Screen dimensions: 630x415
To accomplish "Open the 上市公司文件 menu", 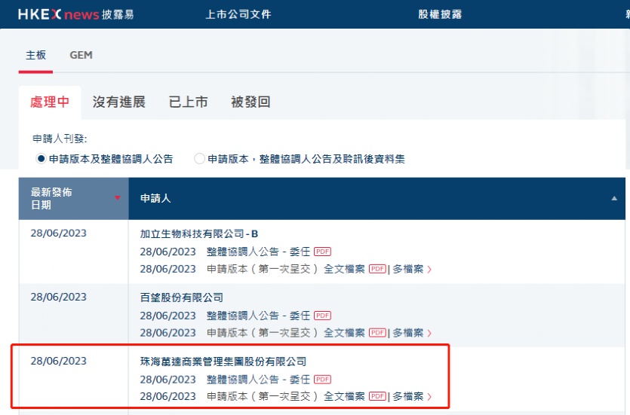I will click(238, 14).
